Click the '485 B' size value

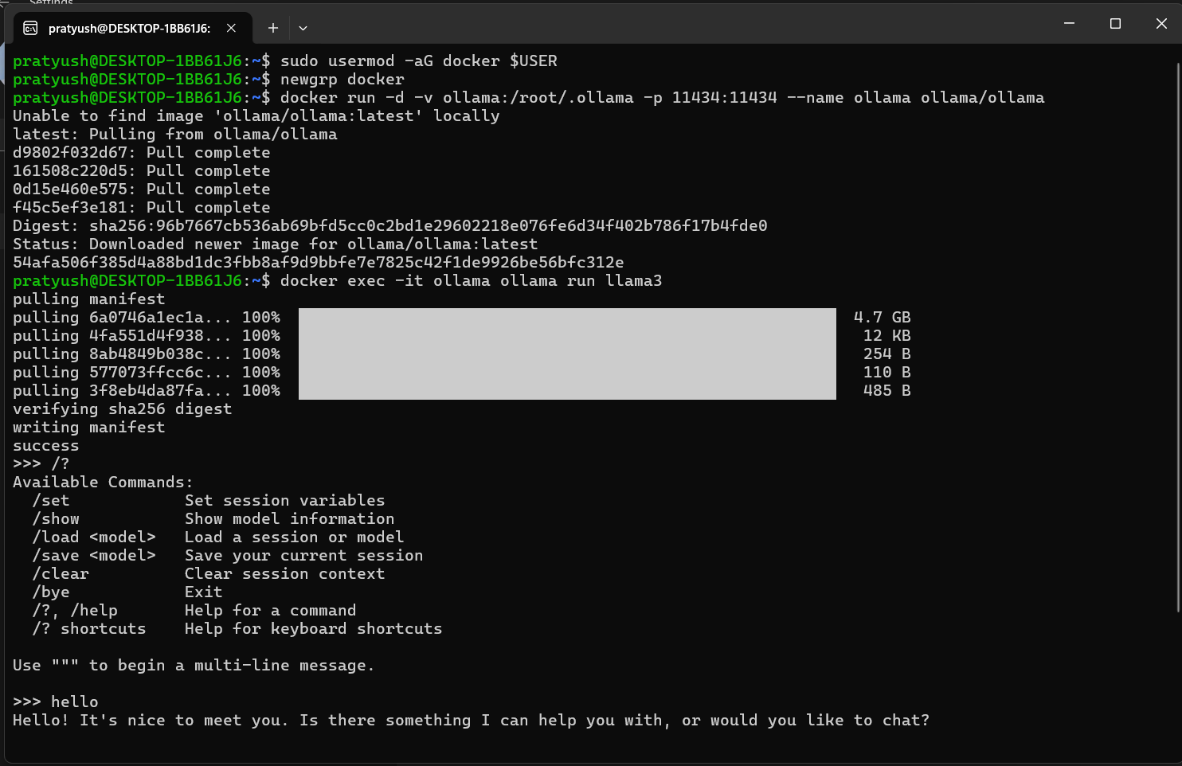(887, 391)
